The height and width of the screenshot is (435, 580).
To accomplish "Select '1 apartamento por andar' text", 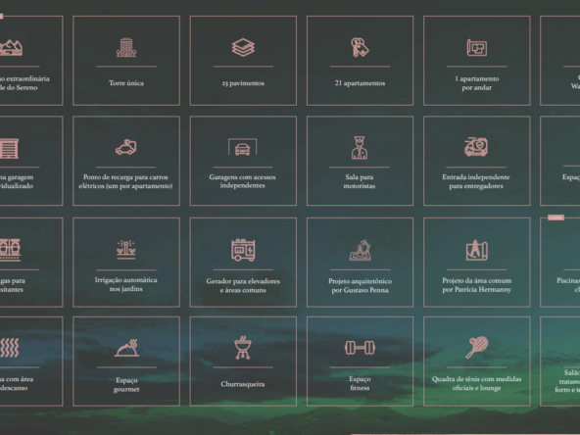I will pos(477,83).
